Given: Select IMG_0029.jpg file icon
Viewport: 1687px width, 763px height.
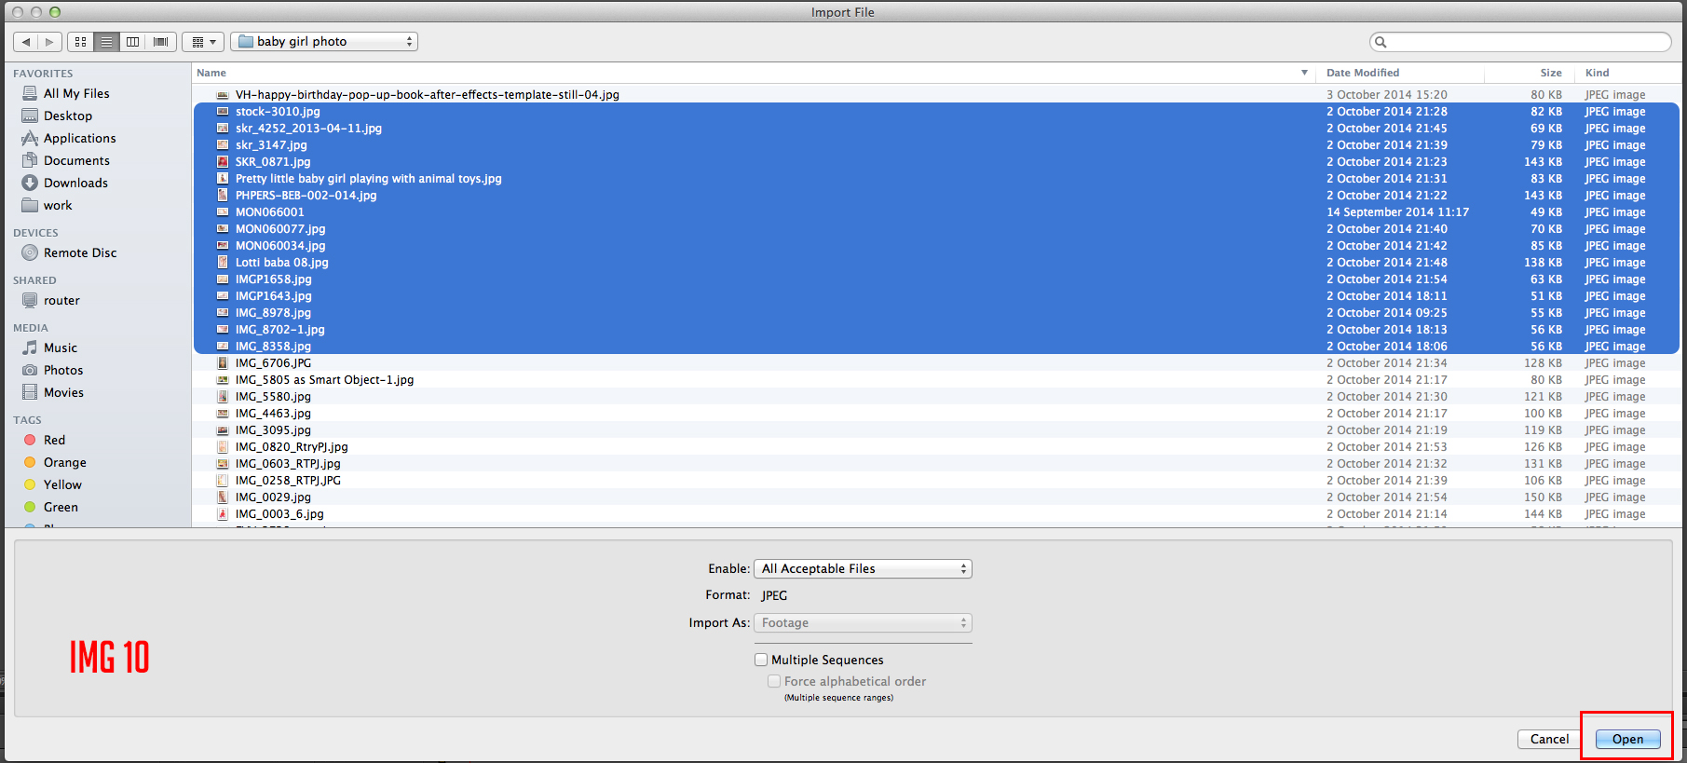Looking at the screenshot, I should click(223, 497).
